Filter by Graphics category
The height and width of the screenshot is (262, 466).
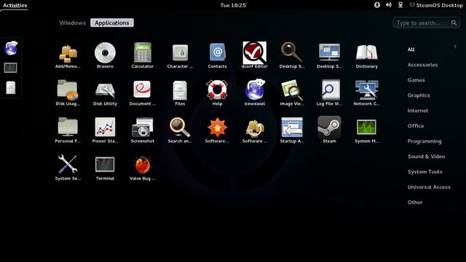click(419, 95)
